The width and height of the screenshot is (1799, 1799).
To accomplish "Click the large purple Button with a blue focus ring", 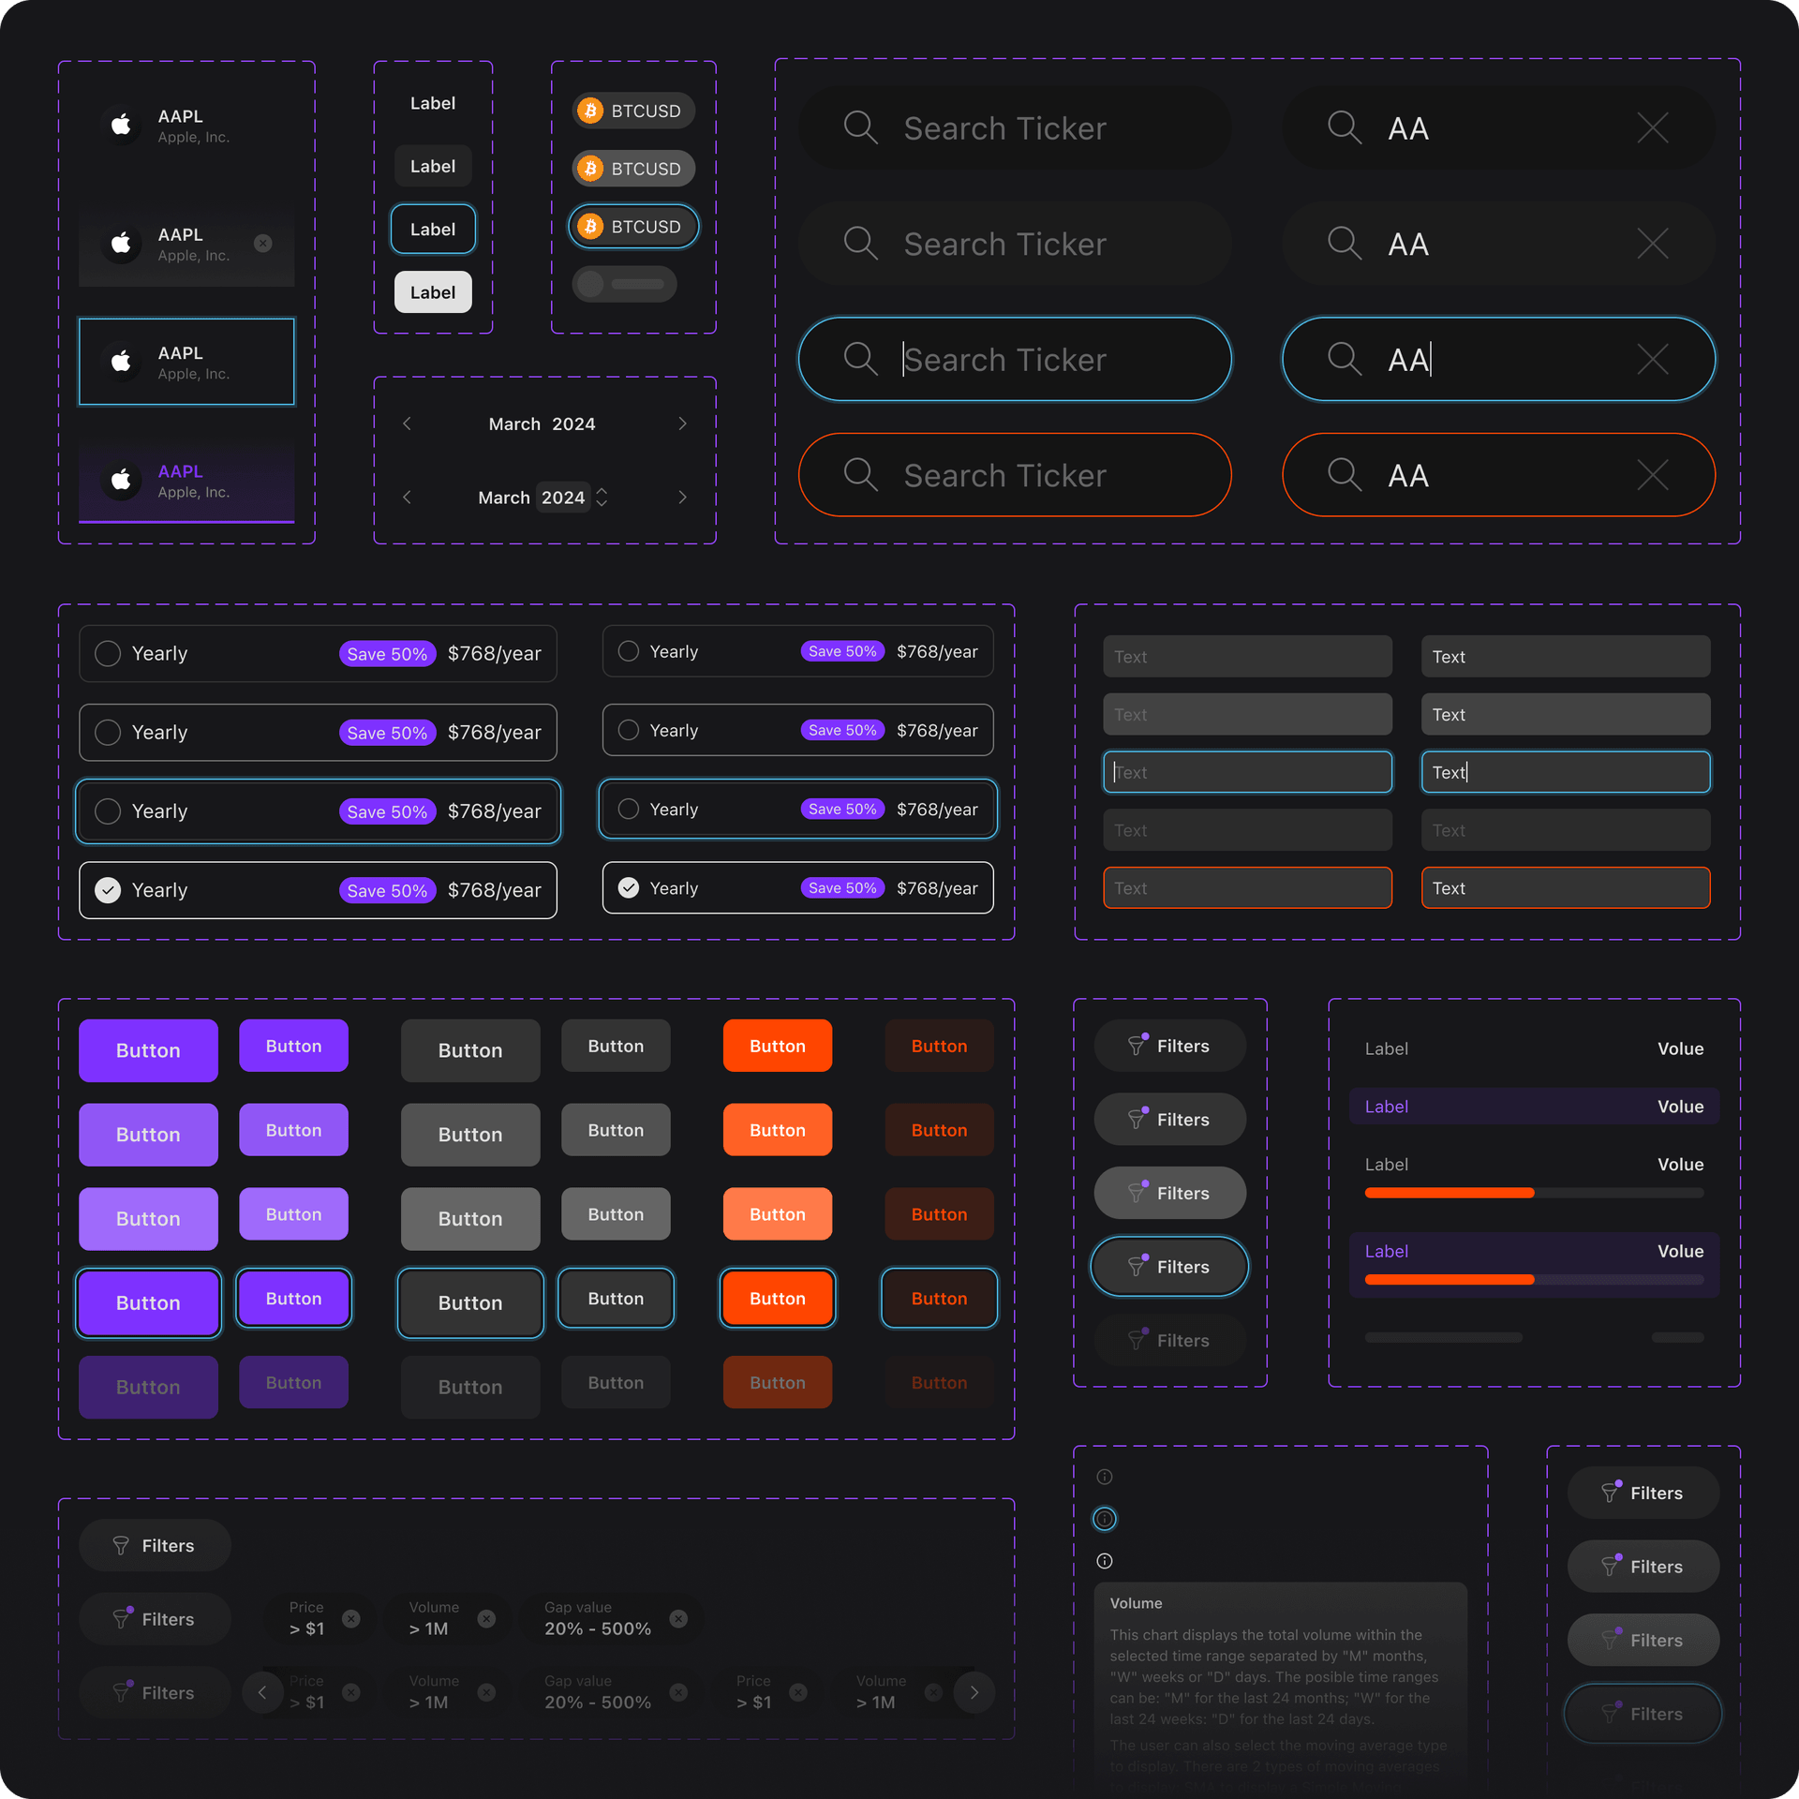I will 148,1303.
